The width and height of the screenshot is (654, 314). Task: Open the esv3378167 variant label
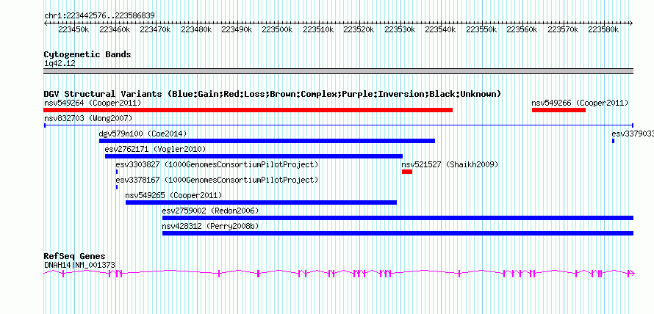tap(217, 180)
